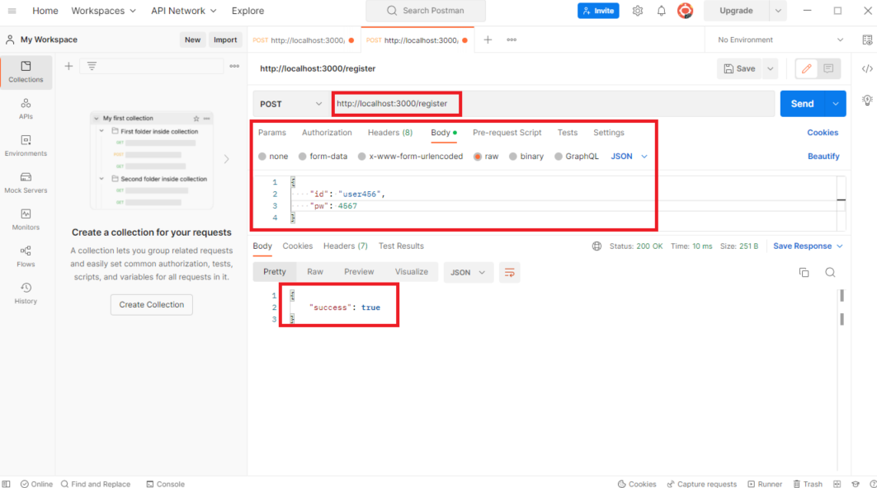Open the hamburger menu icon

point(12,11)
